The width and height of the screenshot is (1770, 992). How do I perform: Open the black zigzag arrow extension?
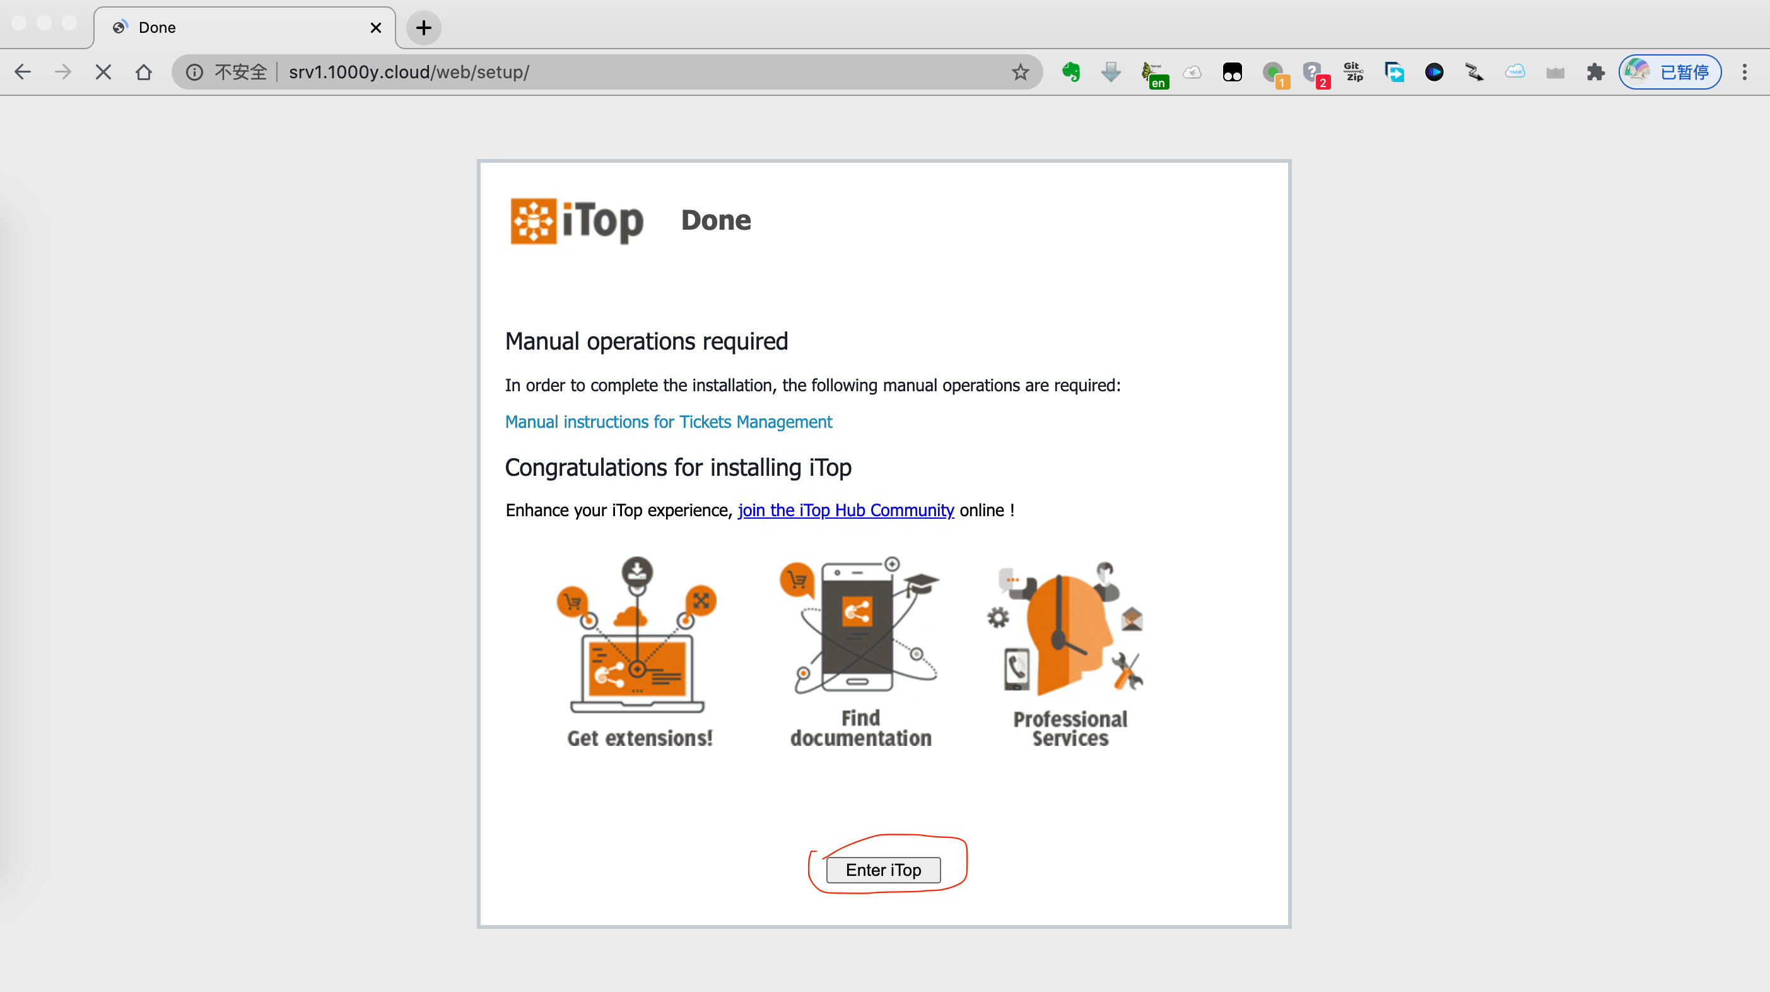click(x=1475, y=72)
